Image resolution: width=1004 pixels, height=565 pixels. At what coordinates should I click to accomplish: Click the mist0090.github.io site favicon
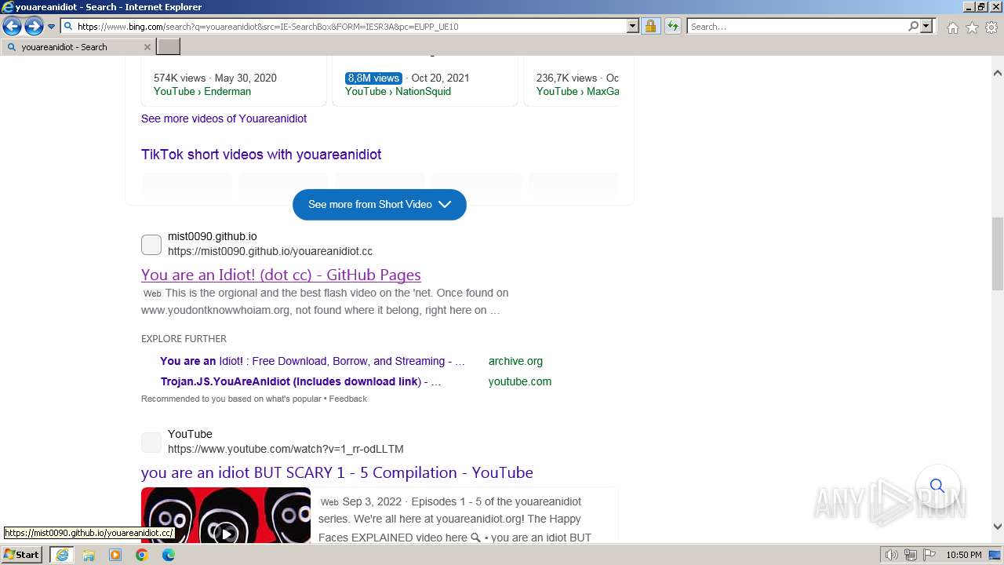pos(151,244)
